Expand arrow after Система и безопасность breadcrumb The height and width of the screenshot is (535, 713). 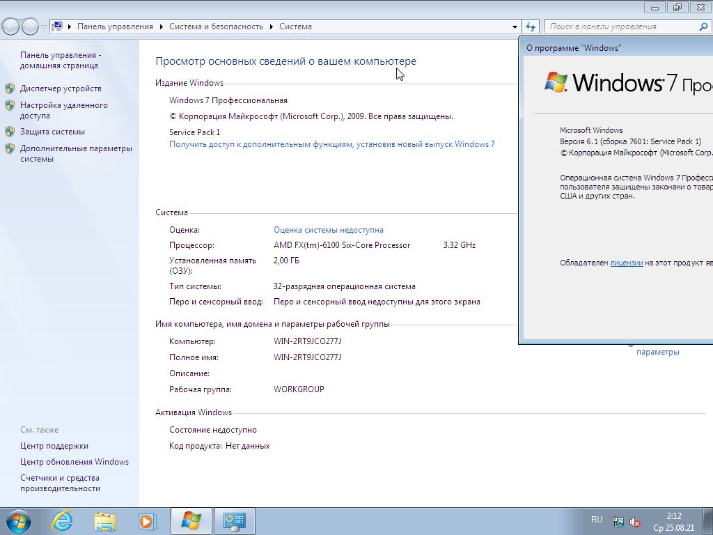pos(272,27)
